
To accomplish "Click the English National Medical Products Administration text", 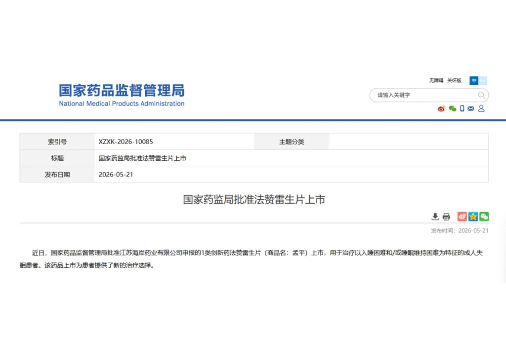I will 122,104.
